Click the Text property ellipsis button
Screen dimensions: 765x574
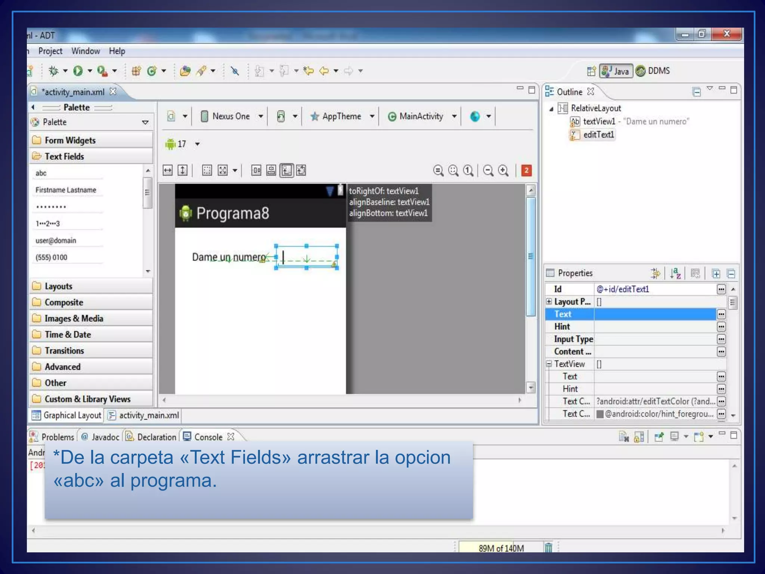tap(721, 314)
